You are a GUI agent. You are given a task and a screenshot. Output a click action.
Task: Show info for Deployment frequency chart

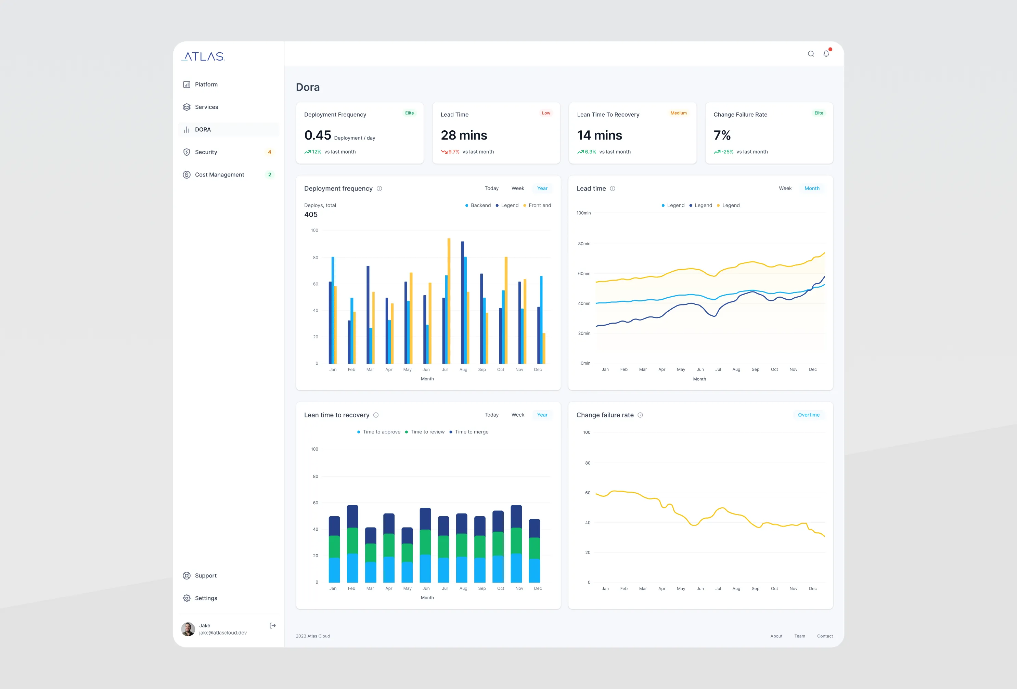tap(379, 188)
